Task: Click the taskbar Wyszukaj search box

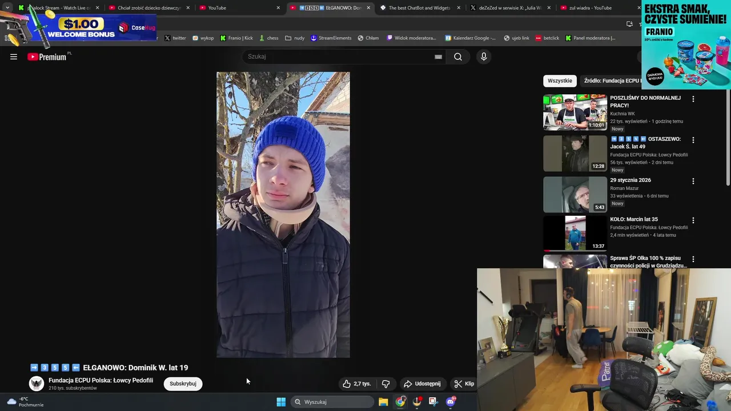Action: coord(332,402)
